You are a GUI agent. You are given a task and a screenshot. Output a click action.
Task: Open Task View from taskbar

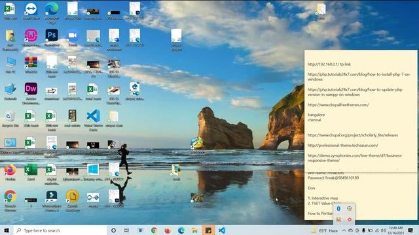(126, 230)
